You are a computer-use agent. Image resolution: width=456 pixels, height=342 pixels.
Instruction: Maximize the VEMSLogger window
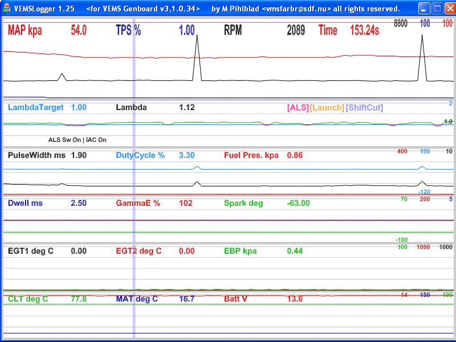(437, 9)
